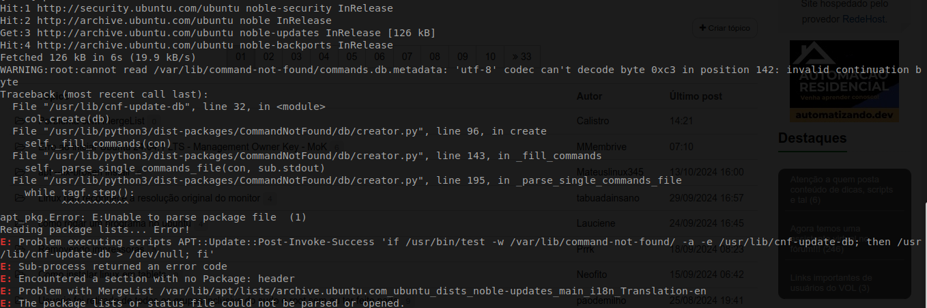Select page 07 in the pagination
Viewport: 927px width, 308px height.
[x=407, y=56]
